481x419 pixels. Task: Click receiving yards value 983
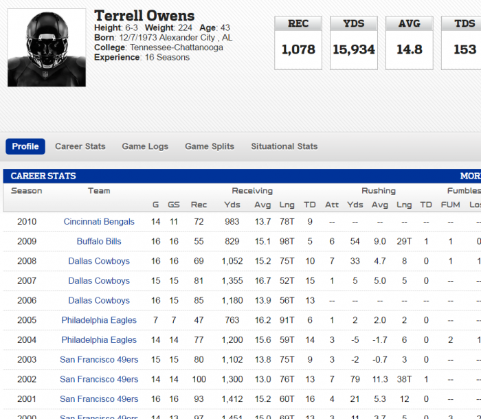pyautogui.click(x=232, y=221)
